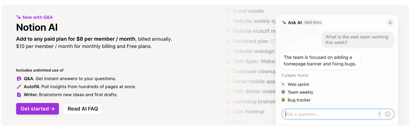Click the question bubble about the web team
Viewport: 413px width, 130px height.
pyautogui.click(x=358, y=40)
